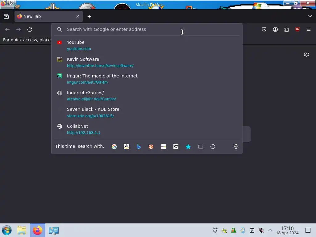
Task: Go back one page
Action: pyautogui.click(x=7, y=30)
